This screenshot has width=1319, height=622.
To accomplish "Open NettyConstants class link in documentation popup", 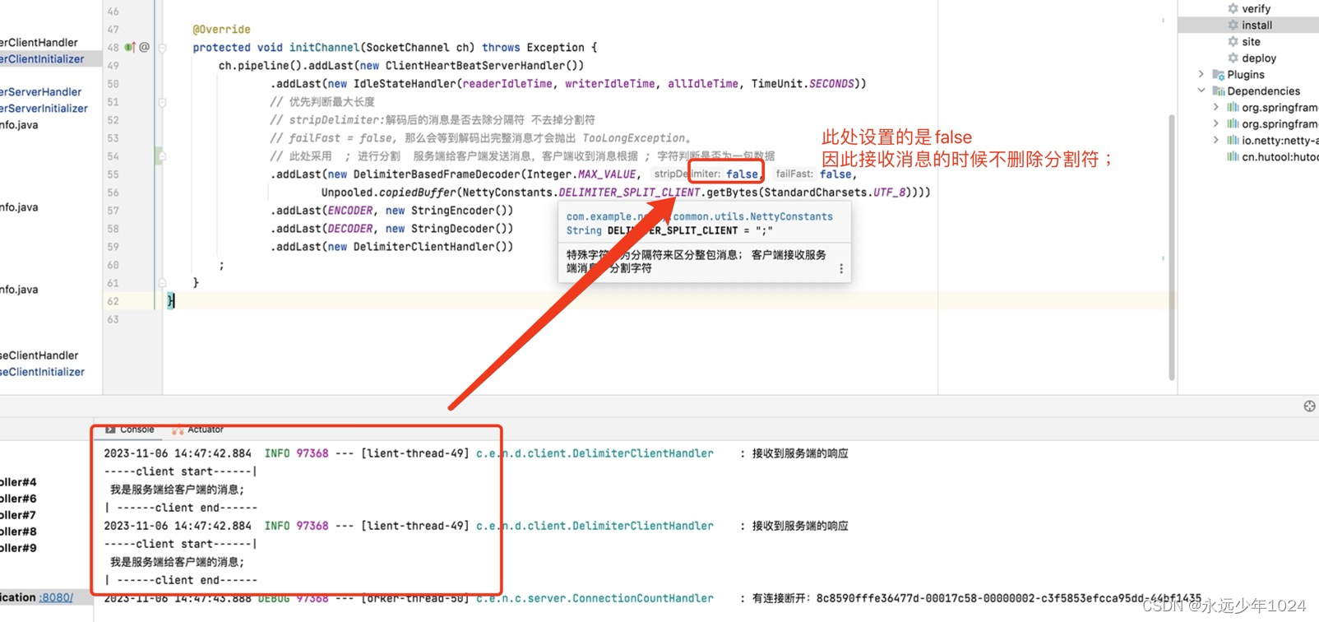I will coord(699,216).
